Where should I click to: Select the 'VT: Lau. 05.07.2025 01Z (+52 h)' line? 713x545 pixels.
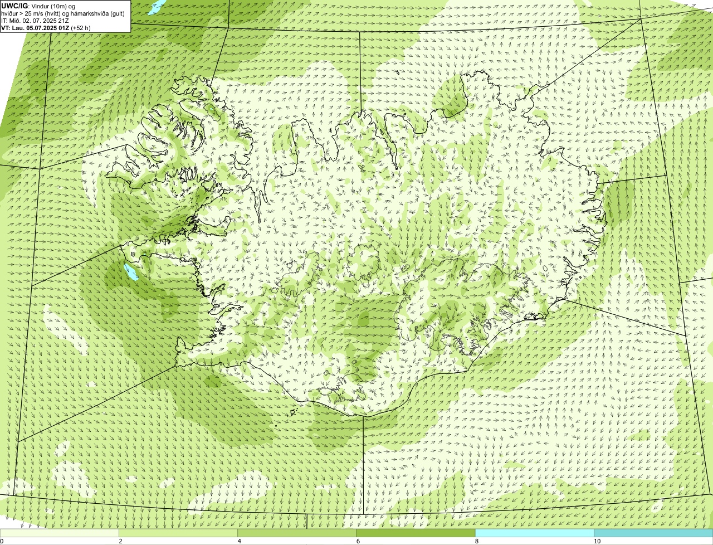[46, 27]
